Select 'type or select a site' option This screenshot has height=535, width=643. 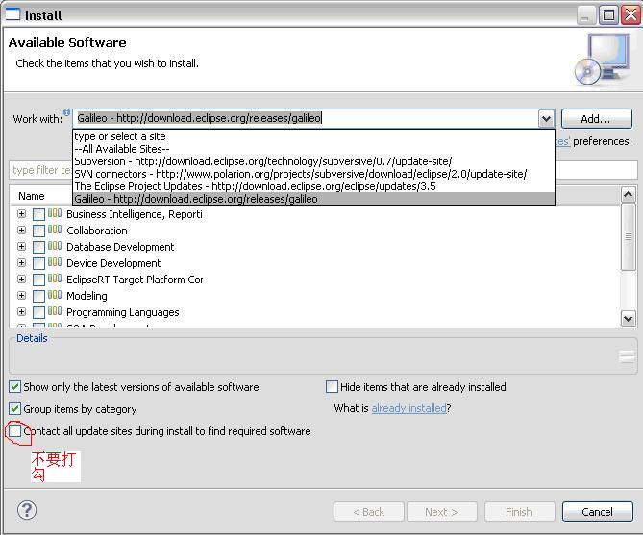coord(313,136)
